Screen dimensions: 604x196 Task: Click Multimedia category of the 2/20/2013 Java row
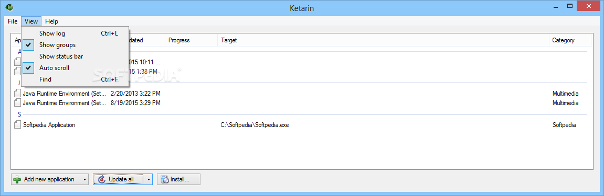click(565, 93)
